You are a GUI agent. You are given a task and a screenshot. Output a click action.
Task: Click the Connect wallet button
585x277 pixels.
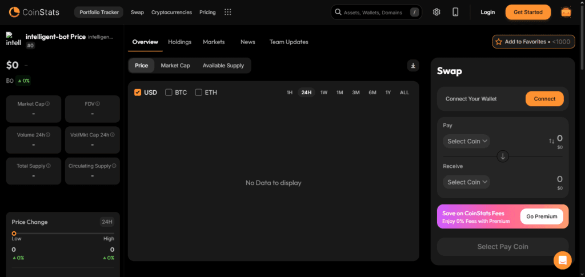coord(544,99)
